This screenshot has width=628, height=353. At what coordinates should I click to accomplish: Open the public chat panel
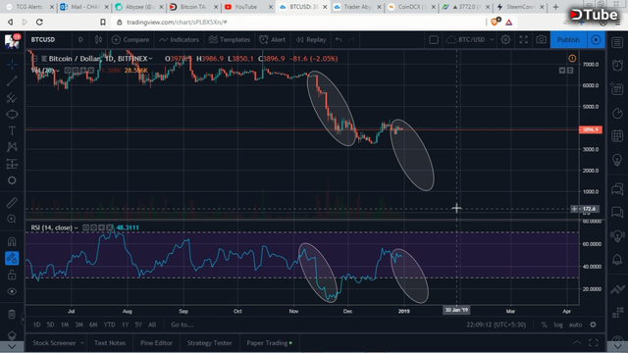[617, 188]
